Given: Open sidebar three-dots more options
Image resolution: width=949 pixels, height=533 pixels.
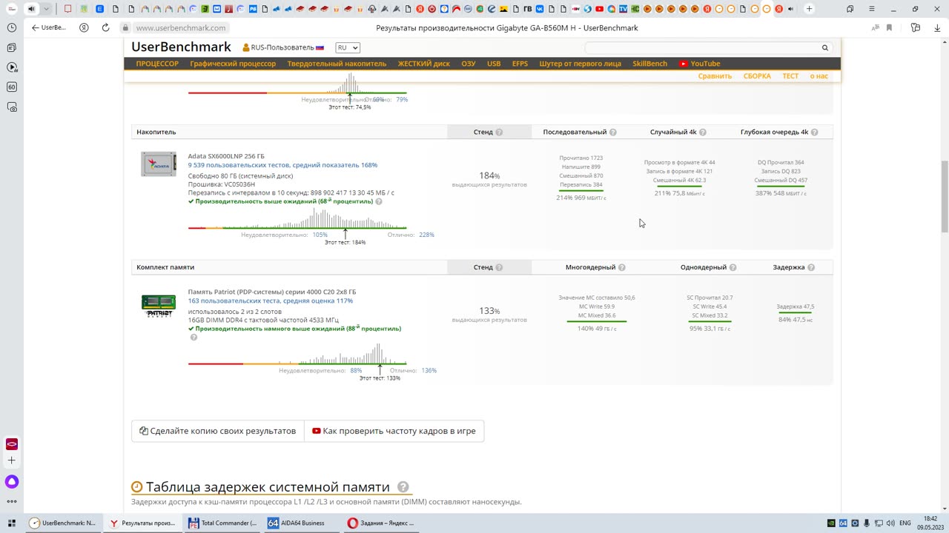Looking at the screenshot, I should tap(12, 502).
